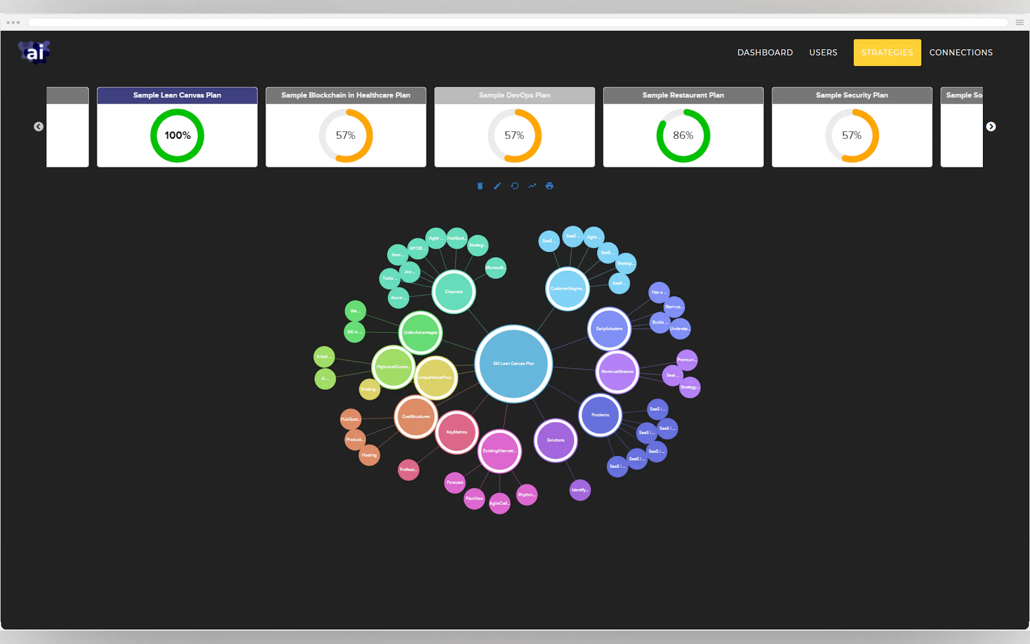Click the 100% progress ring

[x=177, y=135]
